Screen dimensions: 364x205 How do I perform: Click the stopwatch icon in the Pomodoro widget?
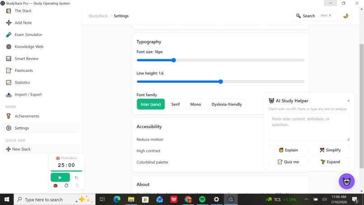click(66, 186)
